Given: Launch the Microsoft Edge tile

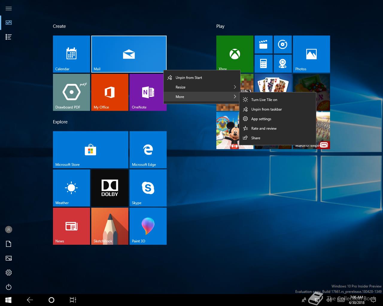Looking at the screenshot, I should click(148, 150).
